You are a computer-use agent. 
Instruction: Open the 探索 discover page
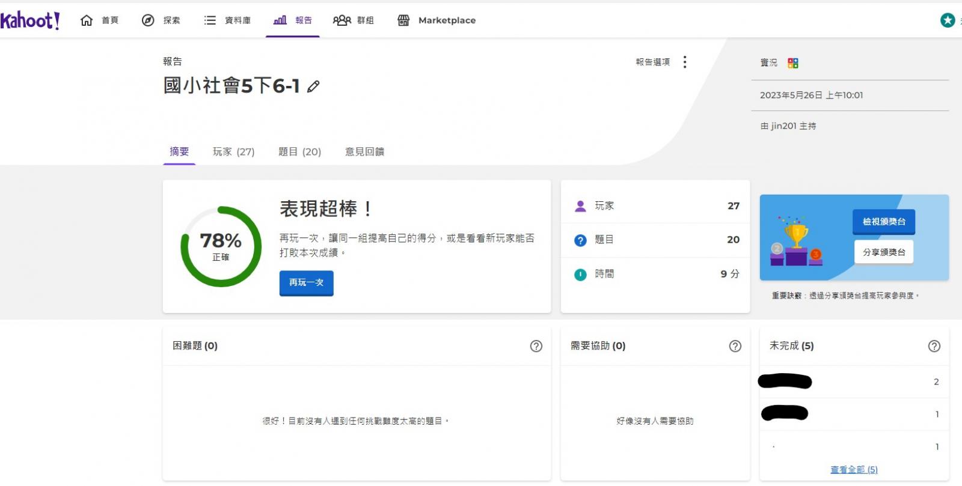click(x=161, y=20)
